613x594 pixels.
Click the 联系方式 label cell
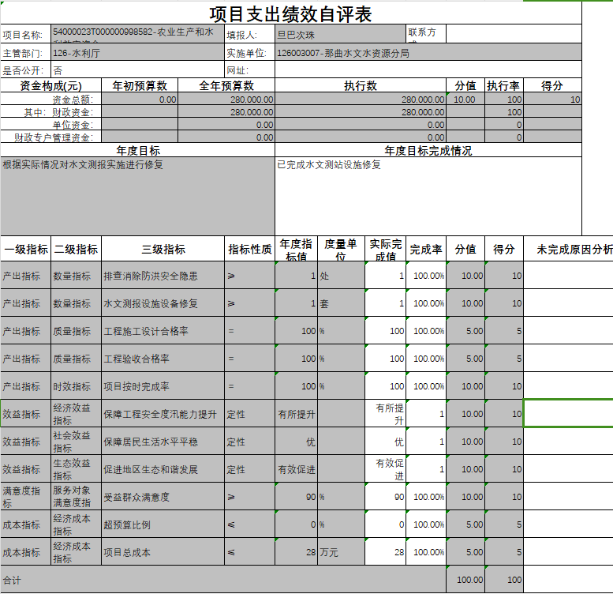(426, 34)
